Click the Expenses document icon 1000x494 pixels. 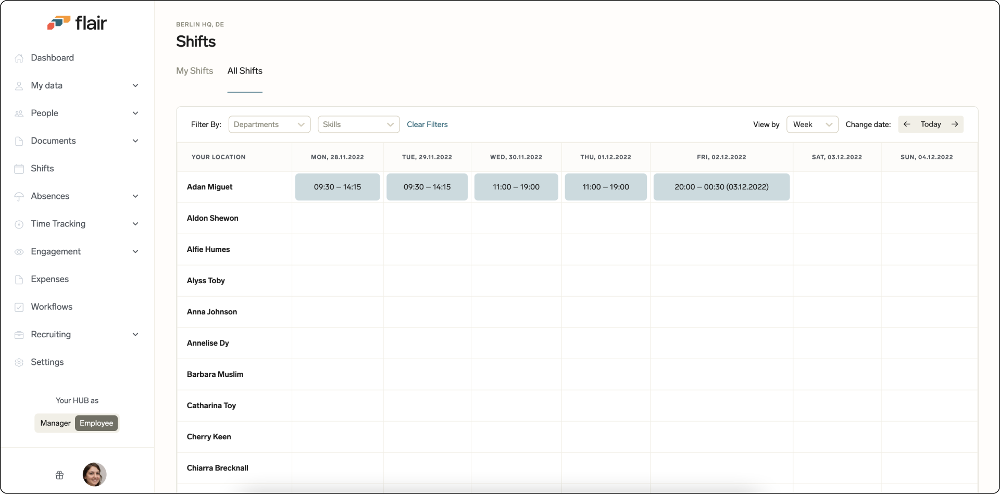[19, 279]
